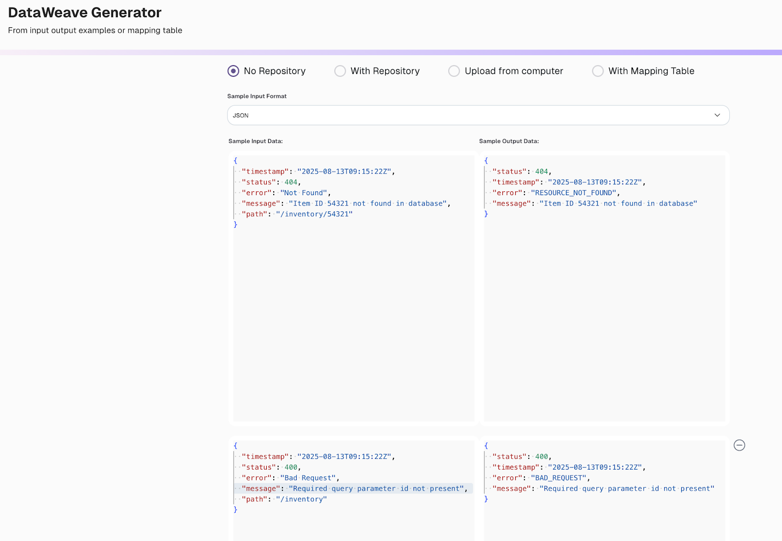782x541 pixels.
Task: Remove second example pair with minus icon
Action: [x=739, y=445]
